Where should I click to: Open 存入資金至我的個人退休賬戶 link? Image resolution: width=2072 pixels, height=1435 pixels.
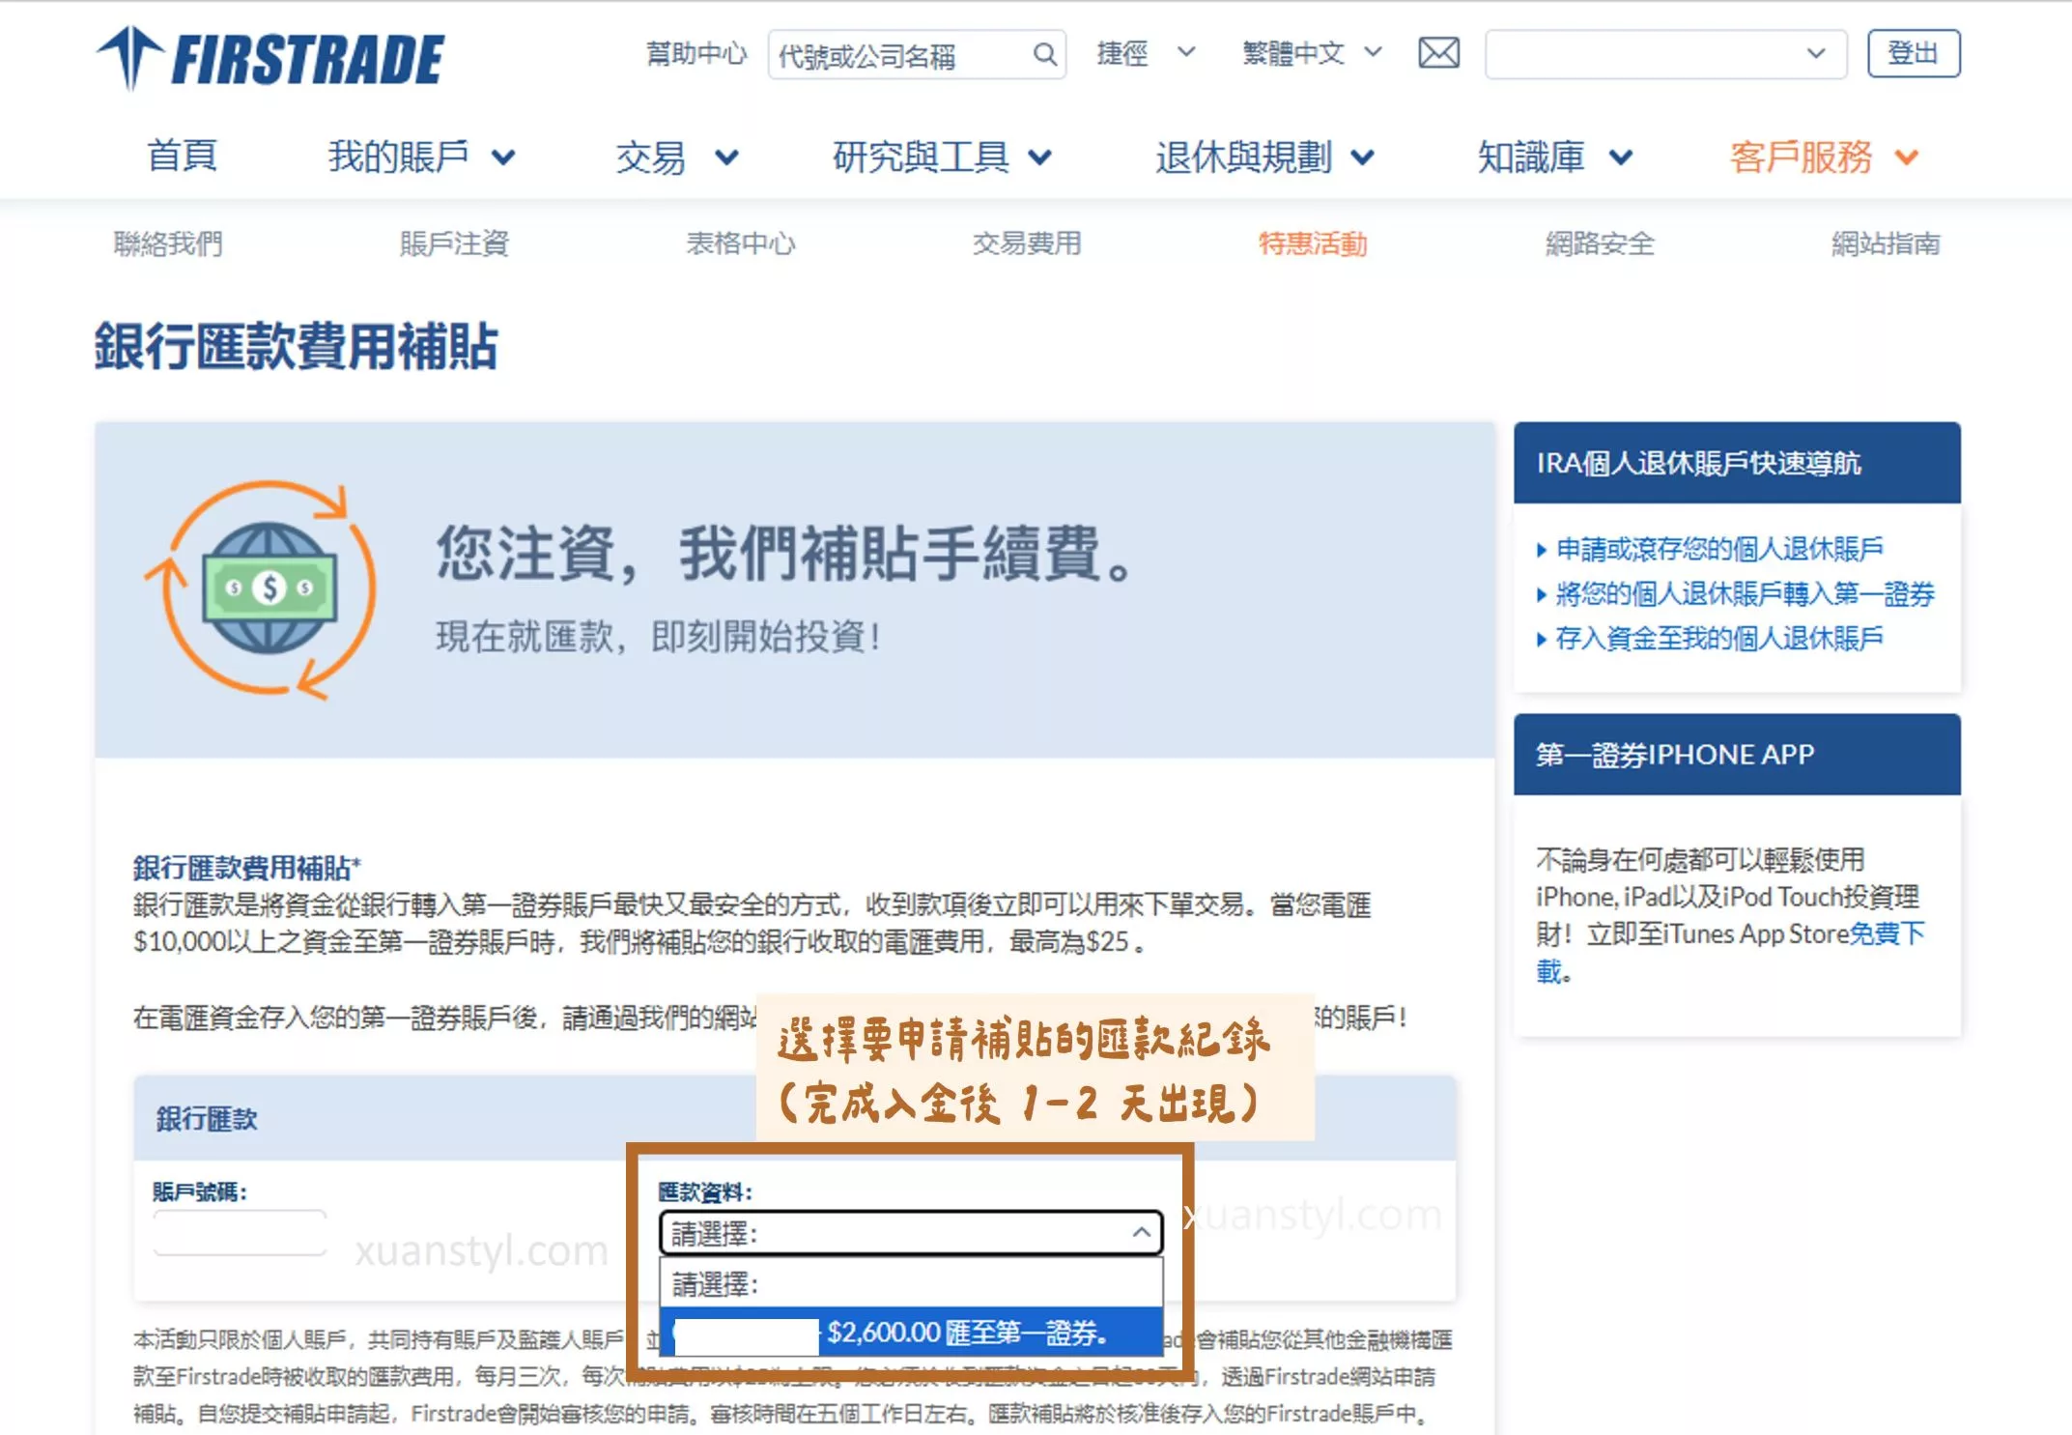pyautogui.click(x=1719, y=638)
